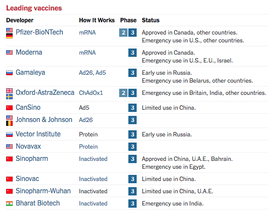Open the Sinopharm-Wuhan vaccine entry
This screenshot has width=272, height=216.
43,191
